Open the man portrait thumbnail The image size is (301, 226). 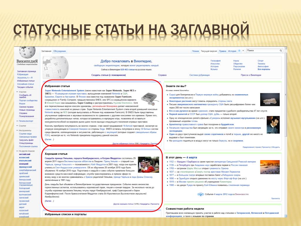click(x=273, y=125)
